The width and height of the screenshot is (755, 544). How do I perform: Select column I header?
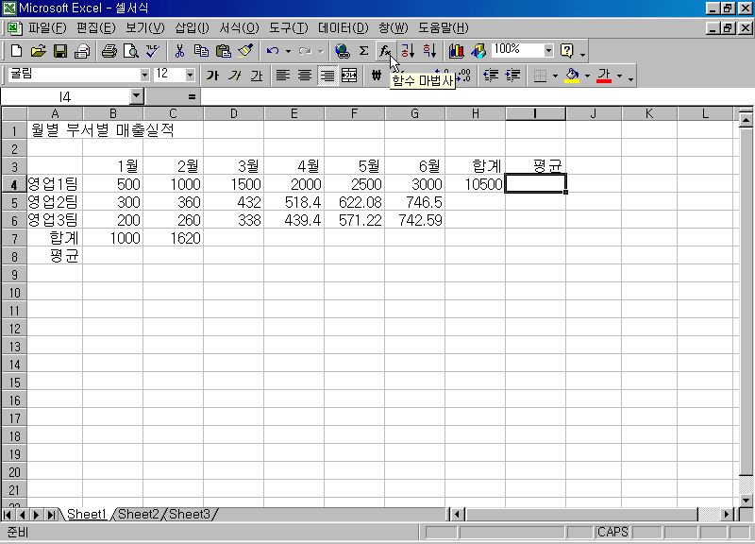click(x=535, y=113)
